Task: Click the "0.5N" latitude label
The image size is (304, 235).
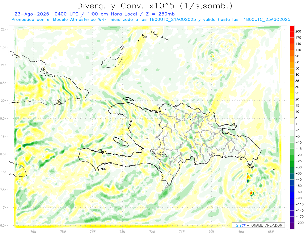Action: coord(4,83)
